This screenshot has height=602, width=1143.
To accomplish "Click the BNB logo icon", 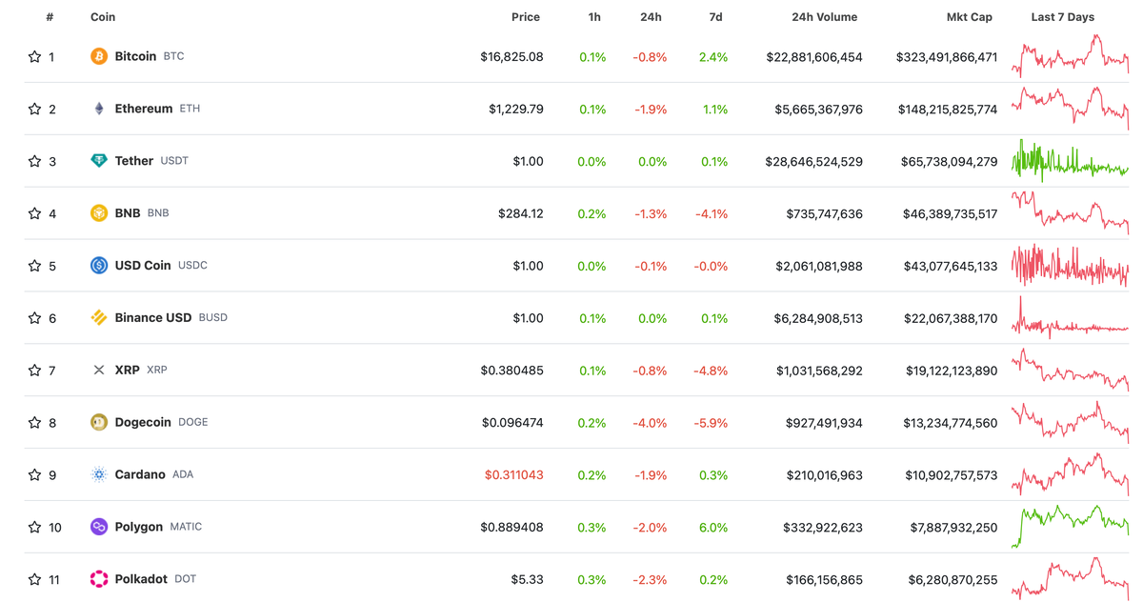I will point(99,213).
